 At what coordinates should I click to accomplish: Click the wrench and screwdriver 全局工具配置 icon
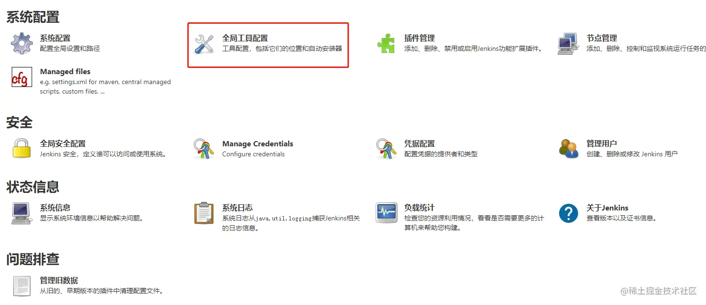pyautogui.click(x=204, y=44)
